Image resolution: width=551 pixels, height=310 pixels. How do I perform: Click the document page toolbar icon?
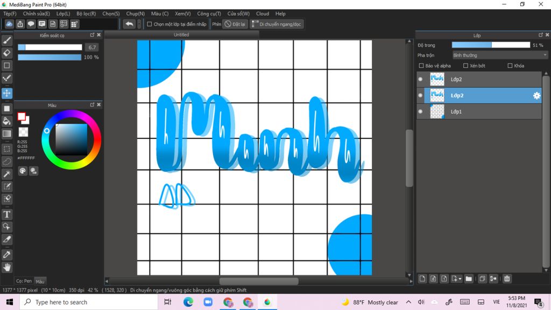pos(53,24)
